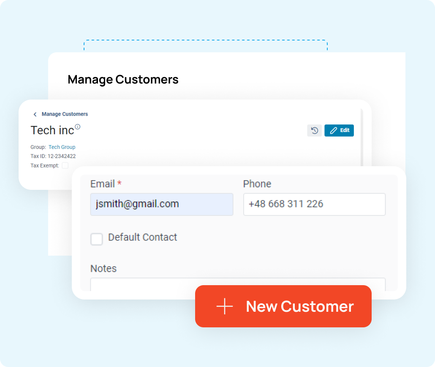Focus the Phone input field

click(314, 204)
